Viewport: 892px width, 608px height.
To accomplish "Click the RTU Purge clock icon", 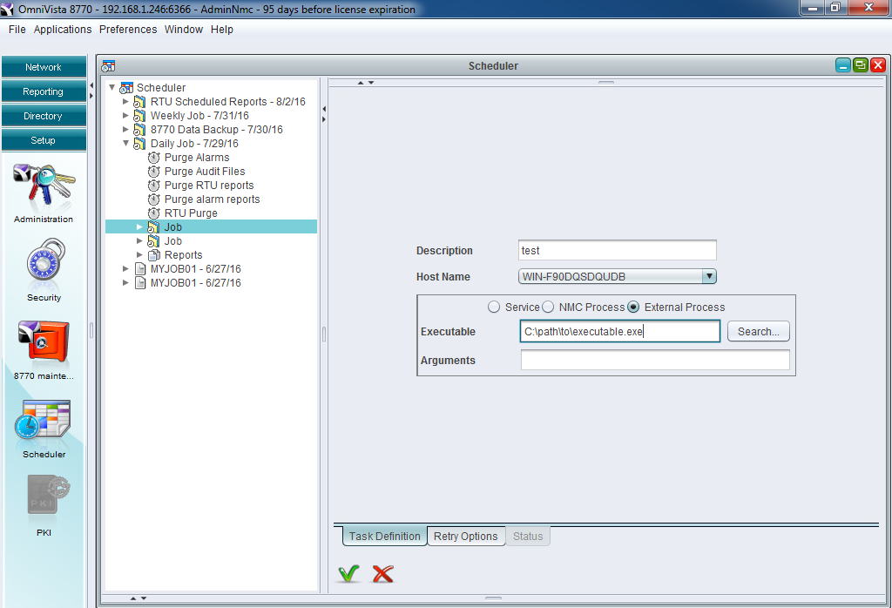I will coord(153,213).
